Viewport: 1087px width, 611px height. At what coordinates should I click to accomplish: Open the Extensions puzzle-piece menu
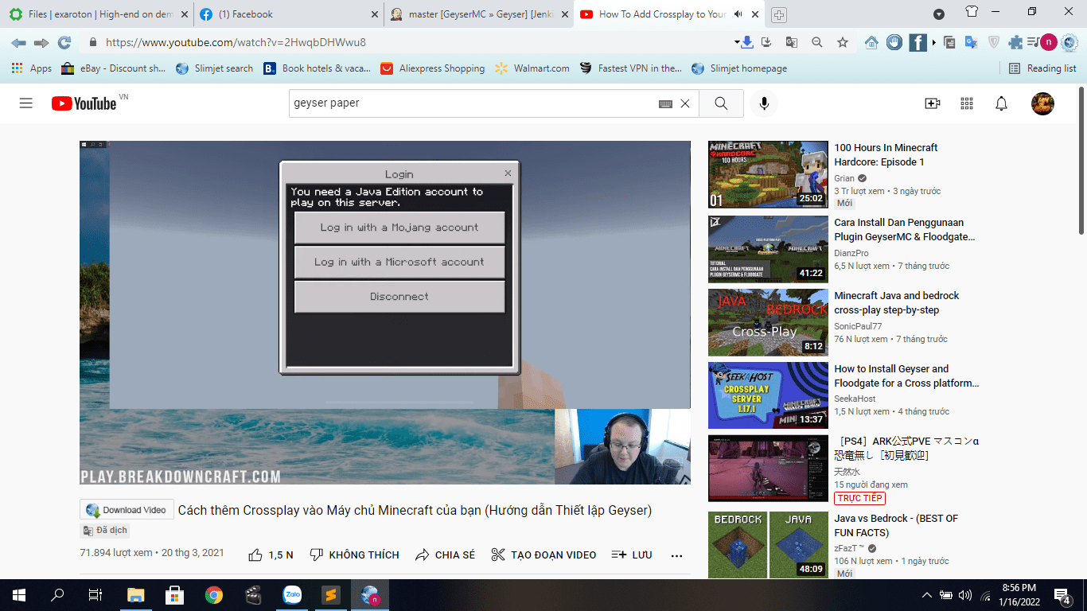(x=1015, y=42)
